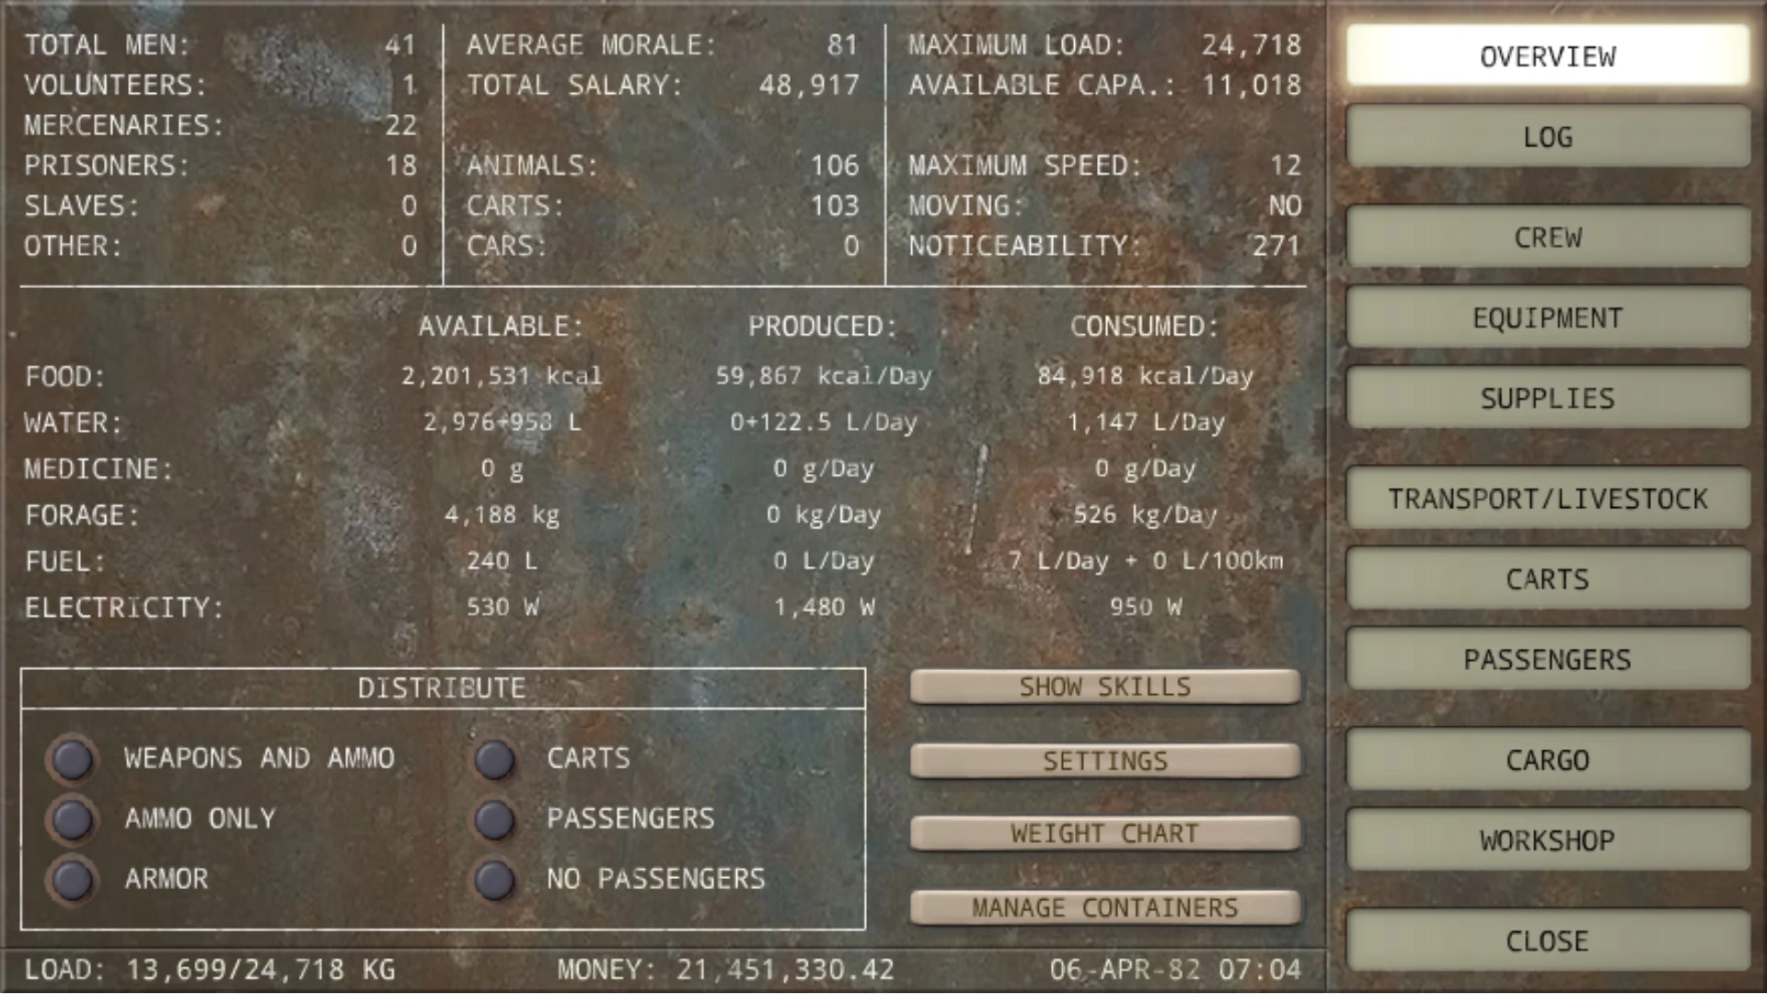The width and height of the screenshot is (1767, 994).
Task: Open the Weight Chart
Action: point(1104,834)
